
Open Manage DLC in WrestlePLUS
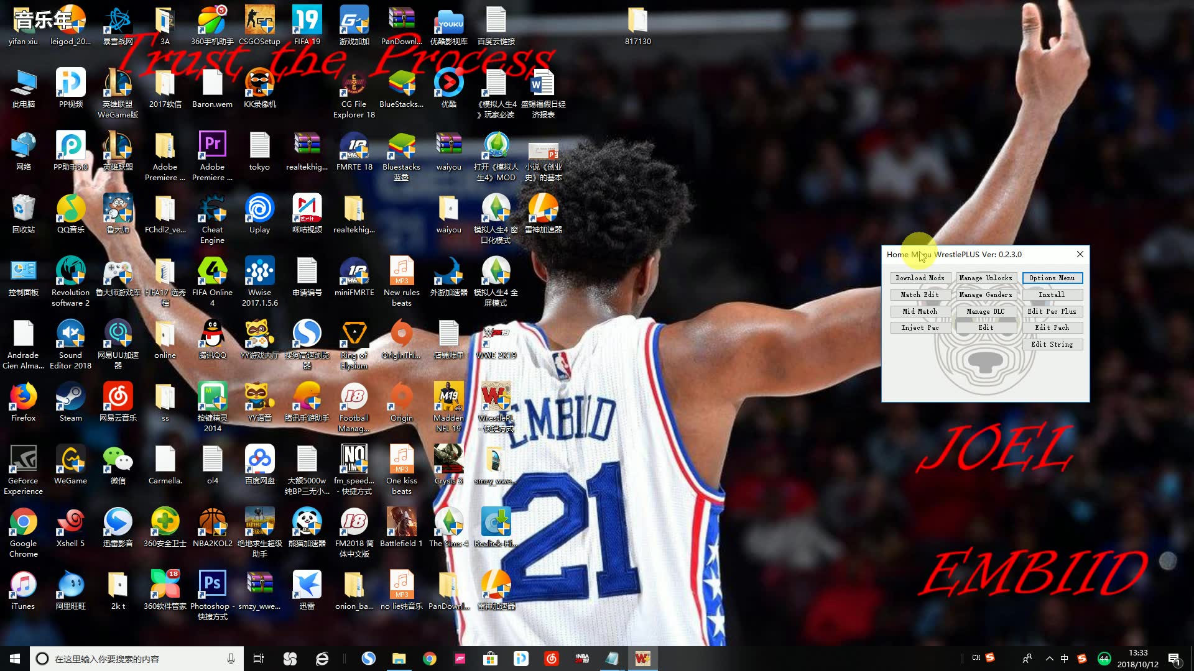click(985, 311)
